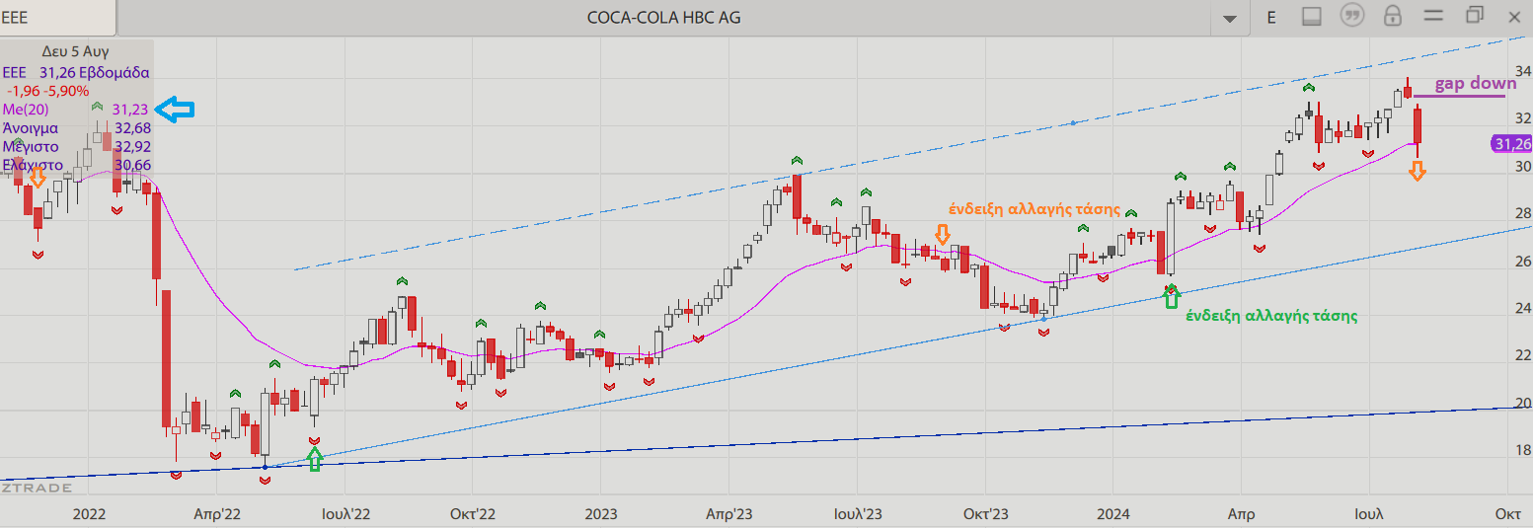Open the quotation-mark comments icon
Image resolution: width=1533 pixels, height=528 pixels.
(1352, 16)
